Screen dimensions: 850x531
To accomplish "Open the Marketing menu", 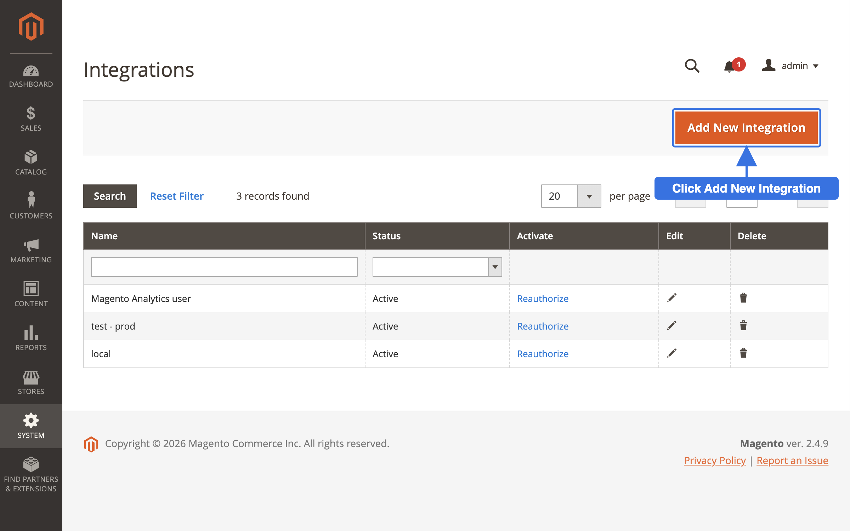I will tap(31, 251).
